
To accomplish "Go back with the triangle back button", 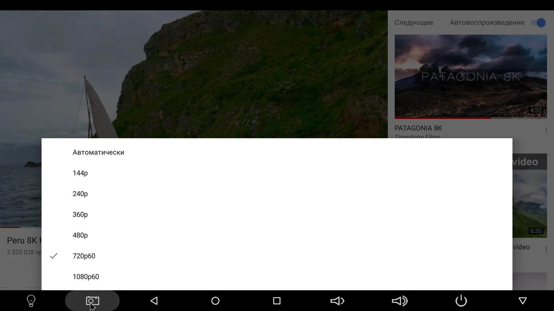I will tap(154, 301).
